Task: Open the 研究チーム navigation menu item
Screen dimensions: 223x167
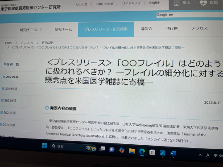Action: pos(63,30)
